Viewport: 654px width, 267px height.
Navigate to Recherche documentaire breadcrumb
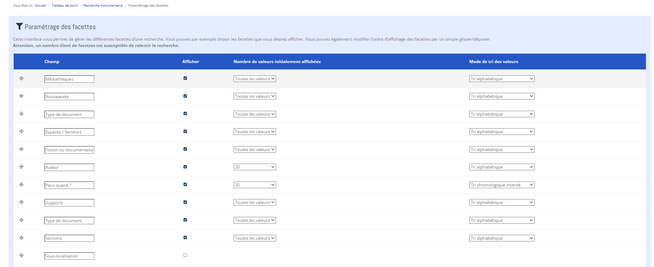coord(103,6)
